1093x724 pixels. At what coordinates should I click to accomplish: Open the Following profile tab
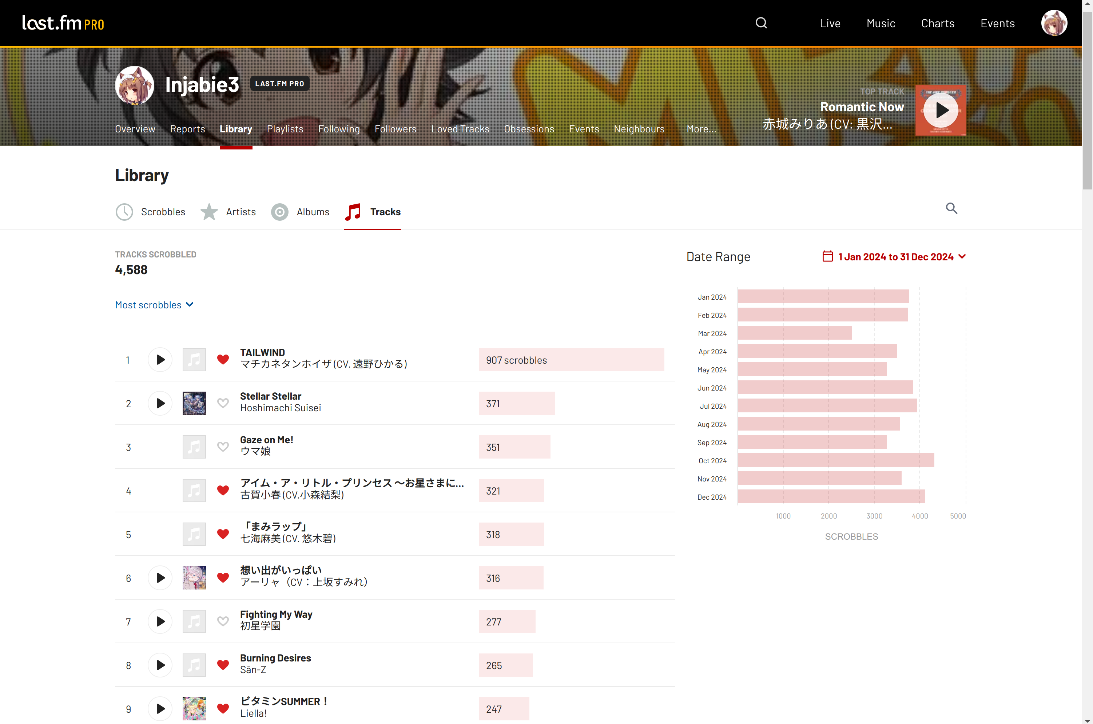(x=339, y=129)
